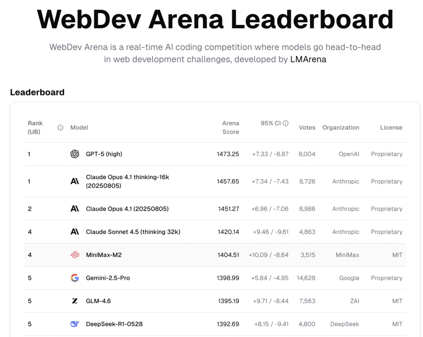Click the Anthropic logo beside Claude Sonnet 4.5
This screenshot has width=423, height=337.
[x=75, y=232]
